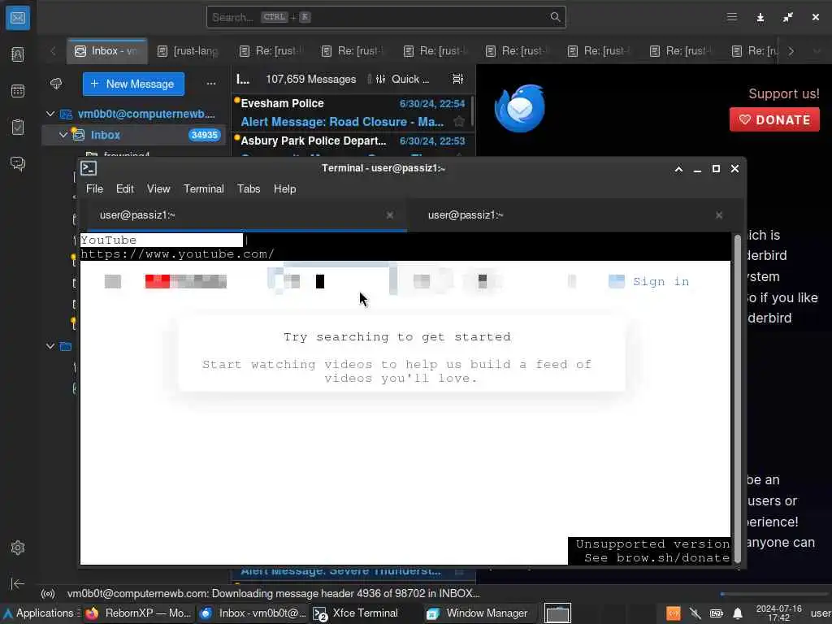Image resolution: width=832 pixels, height=624 pixels.
Task: Click muted network tray icon
Action: point(695,613)
